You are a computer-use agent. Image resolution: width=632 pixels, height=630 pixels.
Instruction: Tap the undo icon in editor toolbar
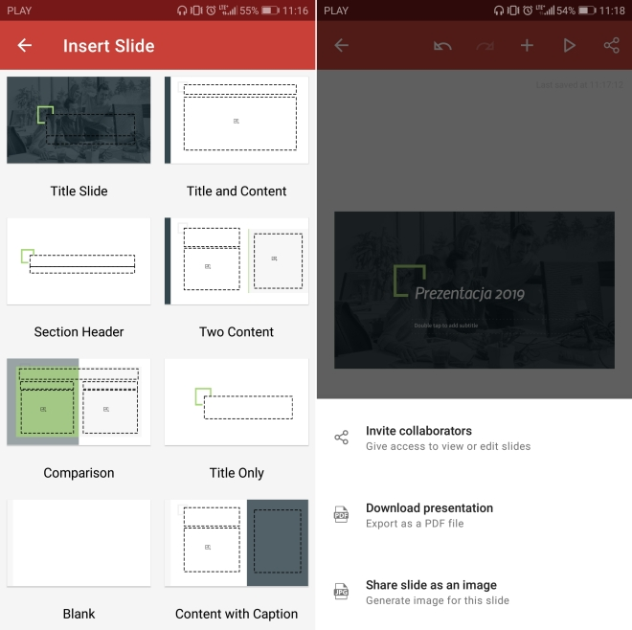point(441,45)
